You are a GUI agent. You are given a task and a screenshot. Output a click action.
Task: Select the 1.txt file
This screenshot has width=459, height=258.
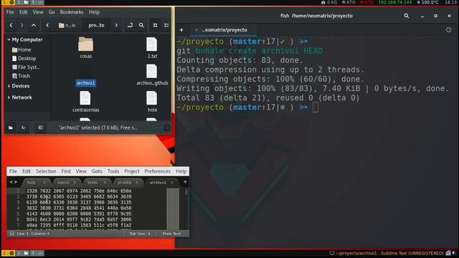pyautogui.click(x=152, y=47)
